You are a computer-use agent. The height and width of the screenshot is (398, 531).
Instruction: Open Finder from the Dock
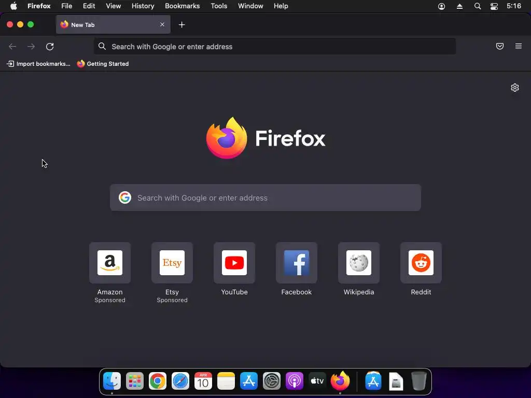click(x=112, y=381)
